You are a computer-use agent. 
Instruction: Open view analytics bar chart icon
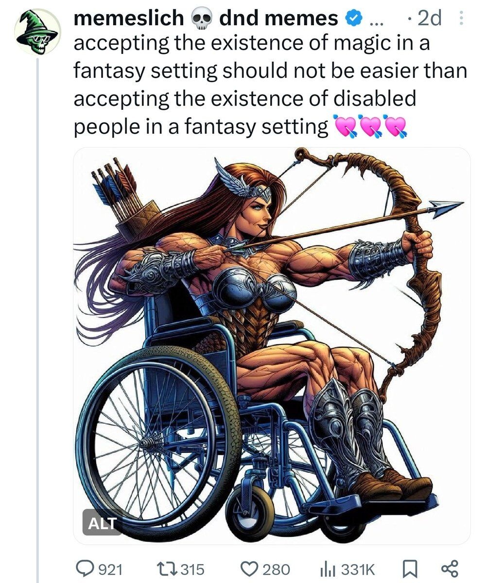coord(327,568)
